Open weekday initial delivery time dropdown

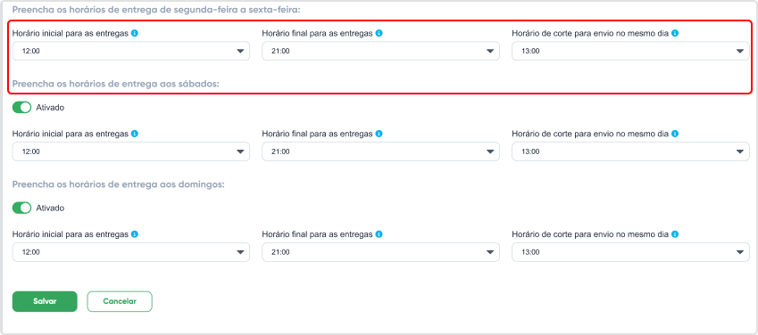131,51
